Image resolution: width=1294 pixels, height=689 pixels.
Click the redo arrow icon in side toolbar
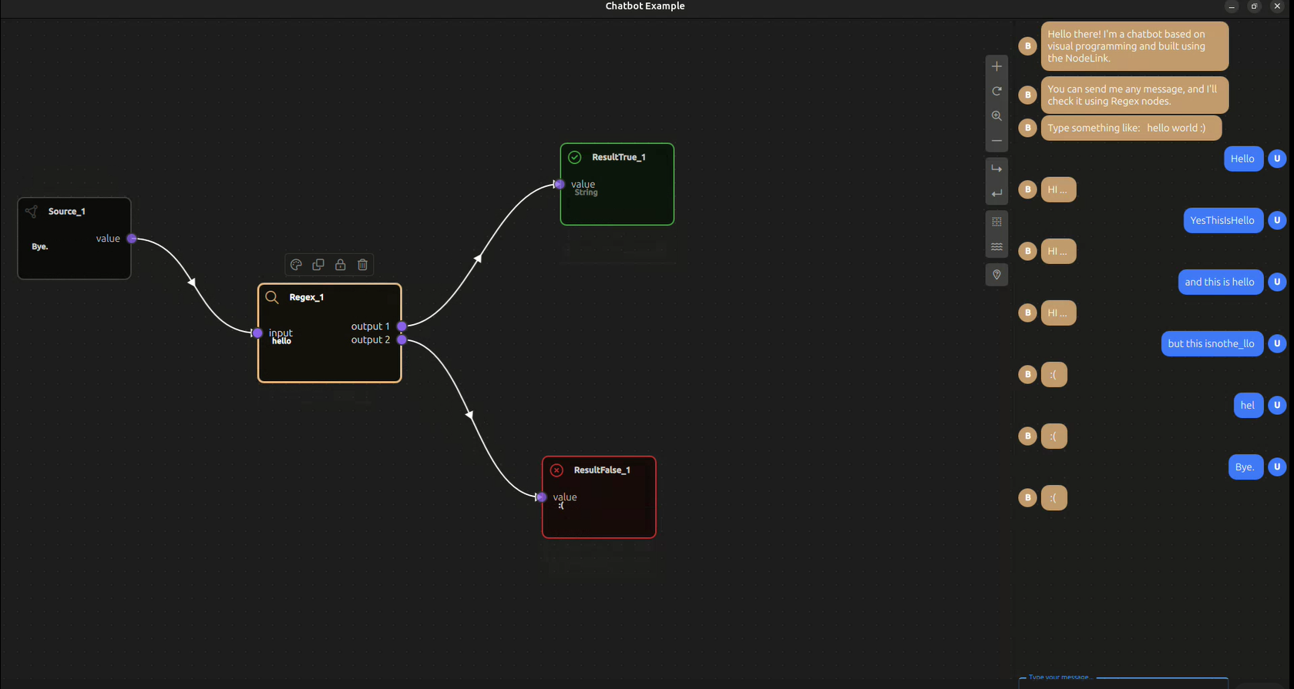pyautogui.click(x=997, y=169)
